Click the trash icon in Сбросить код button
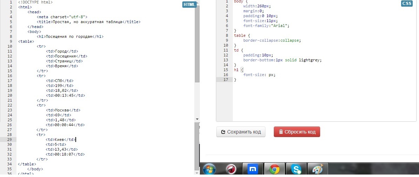This screenshot has height=177, width=419. (x=281, y=132)
